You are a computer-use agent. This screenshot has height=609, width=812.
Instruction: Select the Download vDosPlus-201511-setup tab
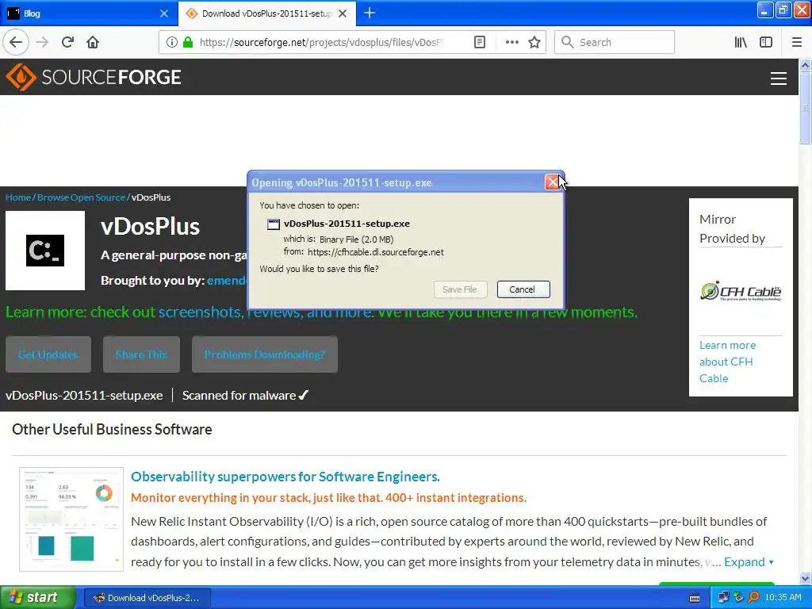[x=266, y=13]
